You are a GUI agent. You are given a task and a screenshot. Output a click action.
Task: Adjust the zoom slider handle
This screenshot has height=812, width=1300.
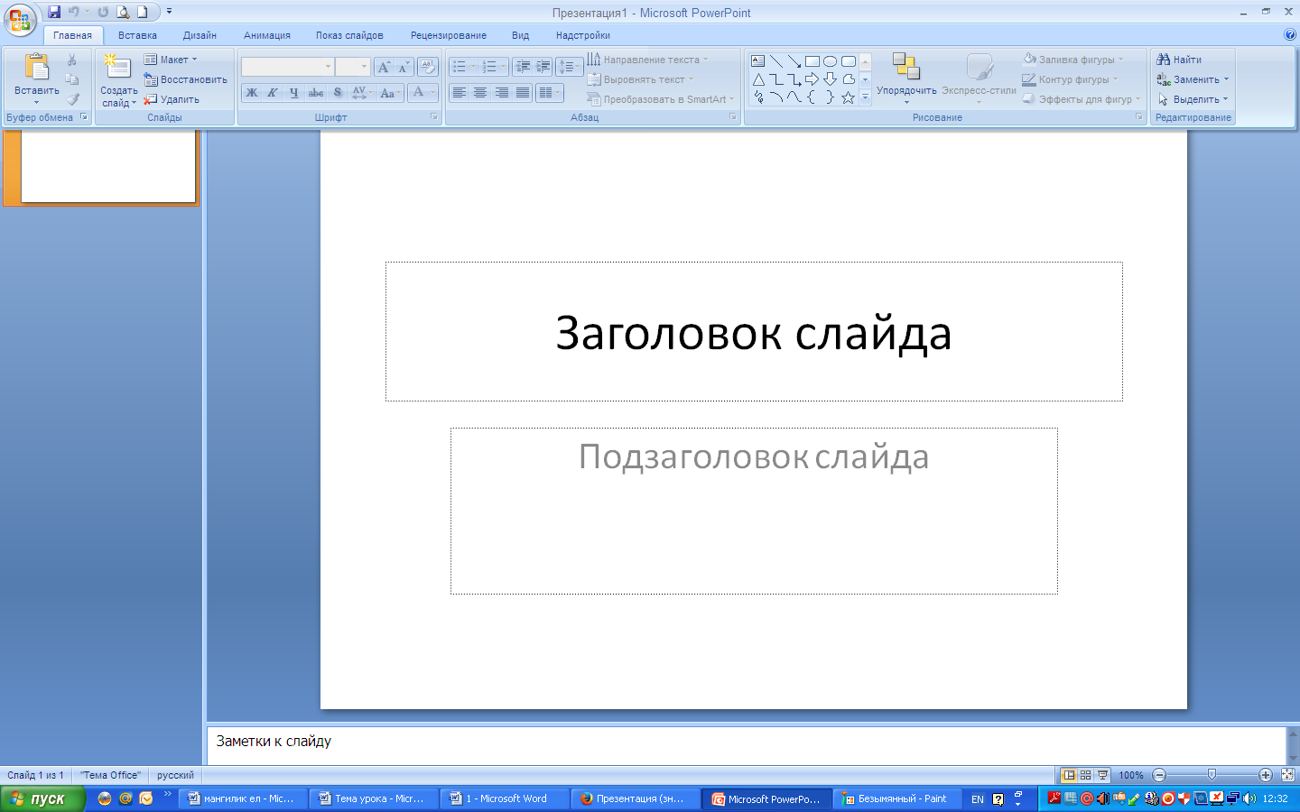click(1212, 775)
